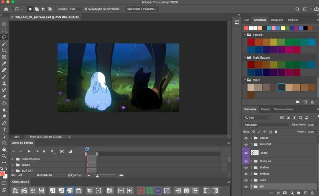
Task: Select the Clone Stamp tool
Action: coord(4,83)
